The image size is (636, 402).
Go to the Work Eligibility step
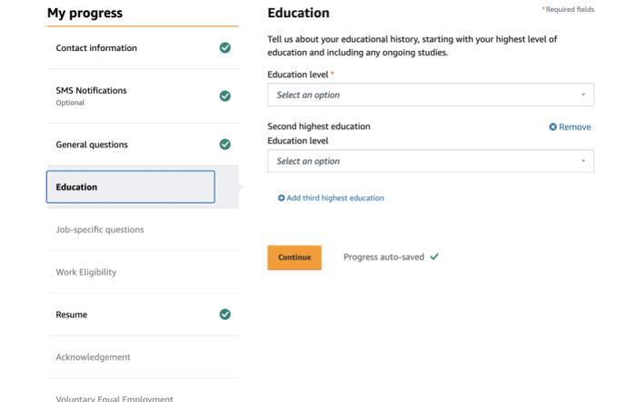click(86, 272)
